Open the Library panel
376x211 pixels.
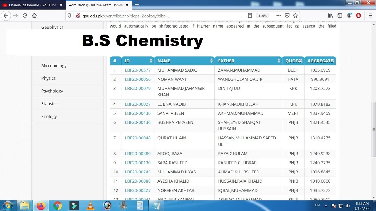coord(330,16)
